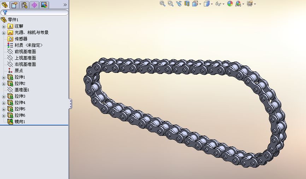This screenshot has height=179, width=306.
Task: Open the Edit Appearance color ball
Action: click(x=230, y=4)
